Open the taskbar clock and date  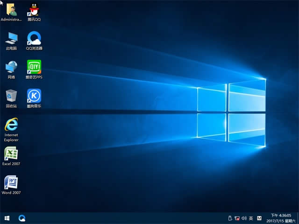[x=280, y=218]
